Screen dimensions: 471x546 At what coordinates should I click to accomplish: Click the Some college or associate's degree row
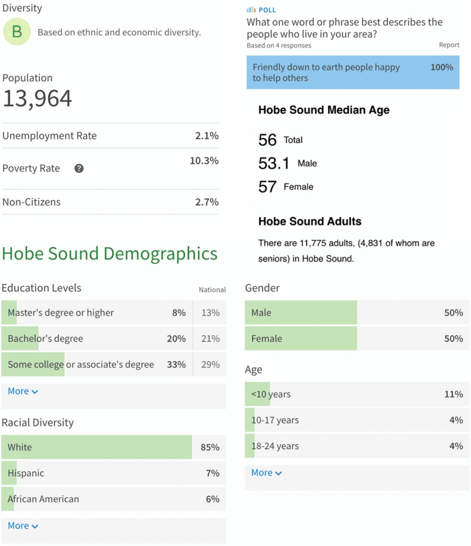pyautogui.click(x=96, y=364)
